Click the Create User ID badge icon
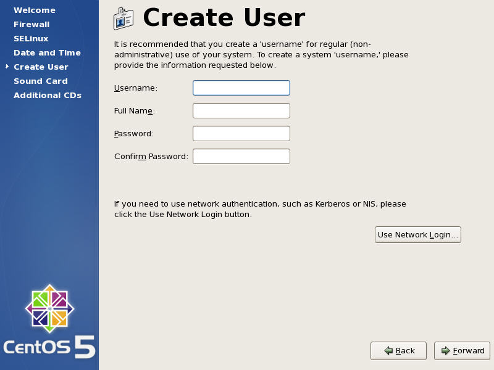This screenshot has height=370, width=494. pyautogui.click(x=124, y=18)
